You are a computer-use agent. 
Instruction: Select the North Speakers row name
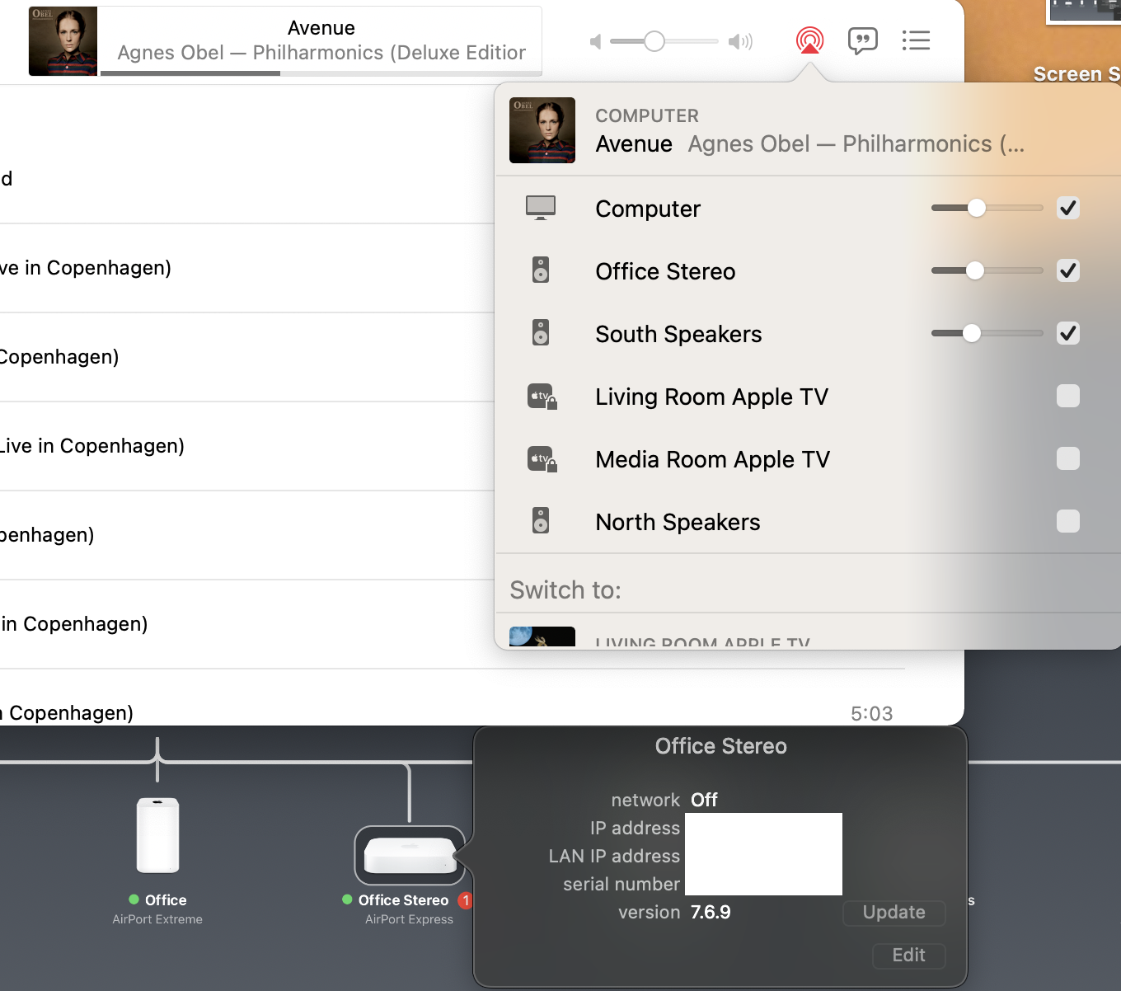(x=678, y=522)
